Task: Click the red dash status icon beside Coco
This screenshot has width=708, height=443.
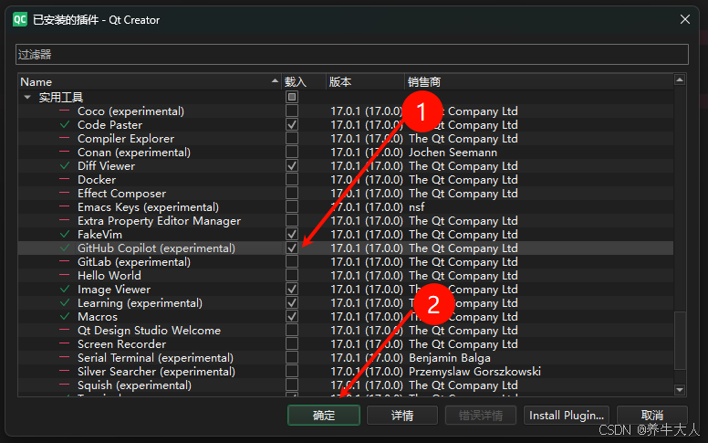Action: [65, 111]
